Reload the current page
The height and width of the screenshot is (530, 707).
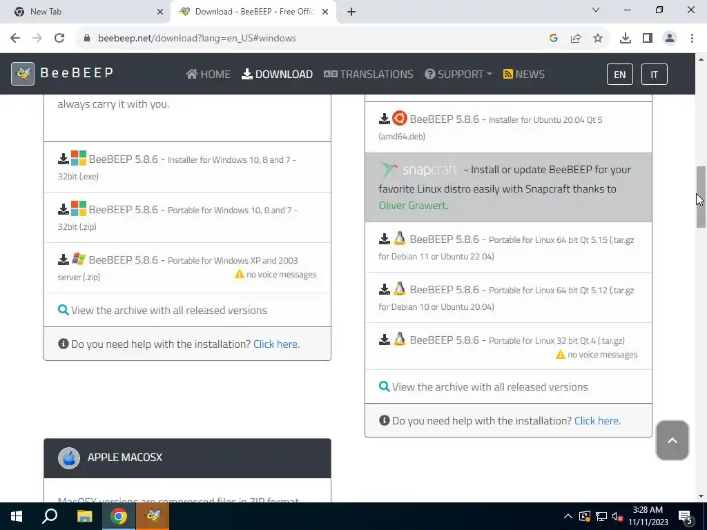59,39
